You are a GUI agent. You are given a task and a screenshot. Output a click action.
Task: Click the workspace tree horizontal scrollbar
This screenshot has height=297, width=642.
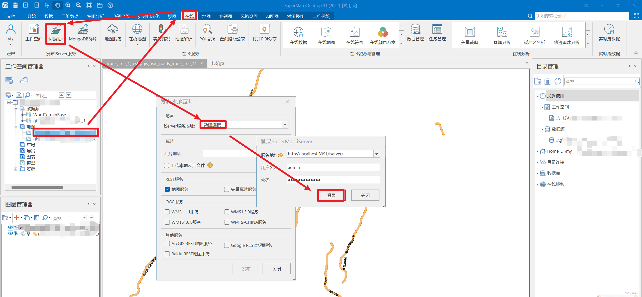pyautogui.click(x=37, y=187)
